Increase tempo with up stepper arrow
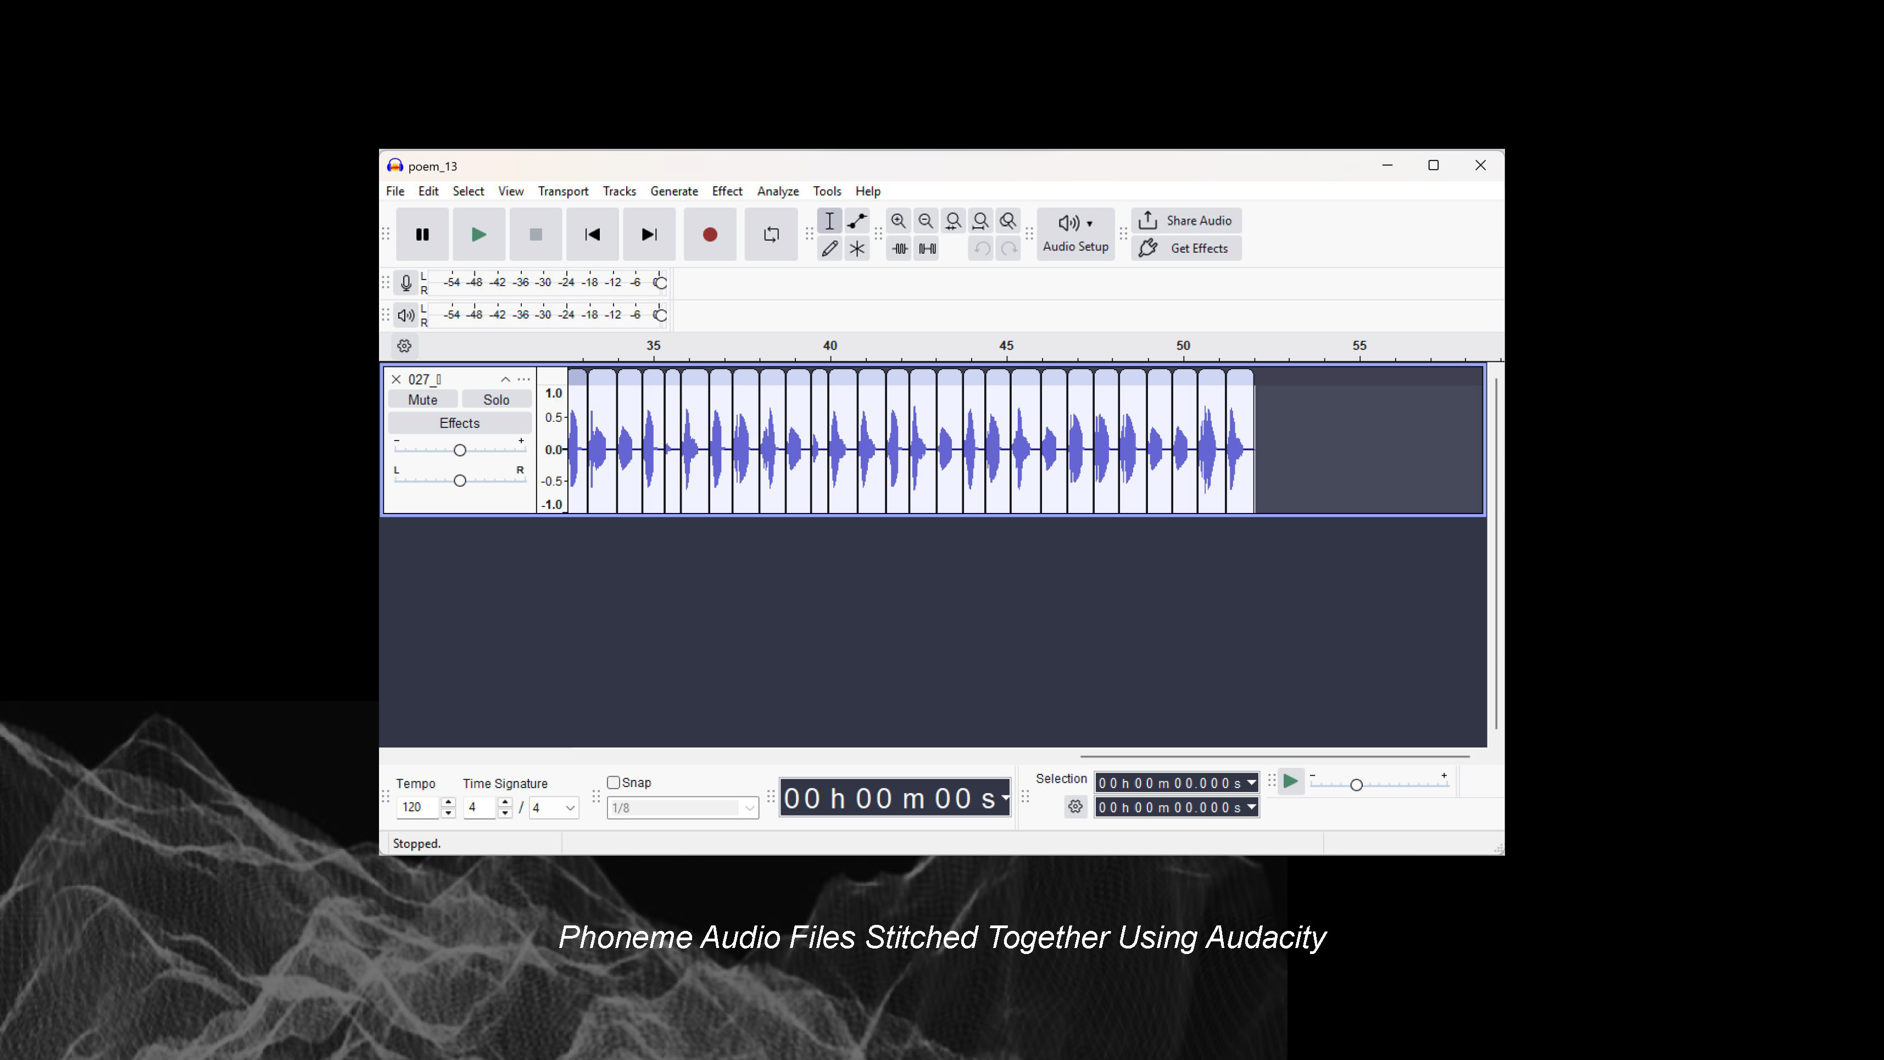This screenshot has height=1060, width=1884. coord(448,802)
